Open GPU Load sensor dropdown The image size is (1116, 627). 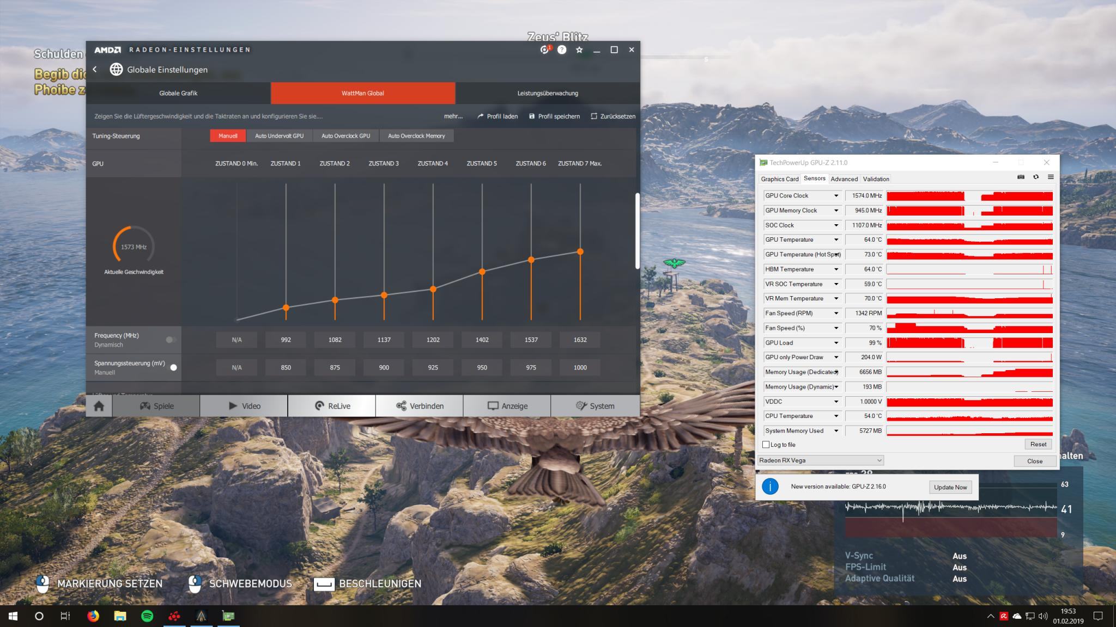point(836,343)
